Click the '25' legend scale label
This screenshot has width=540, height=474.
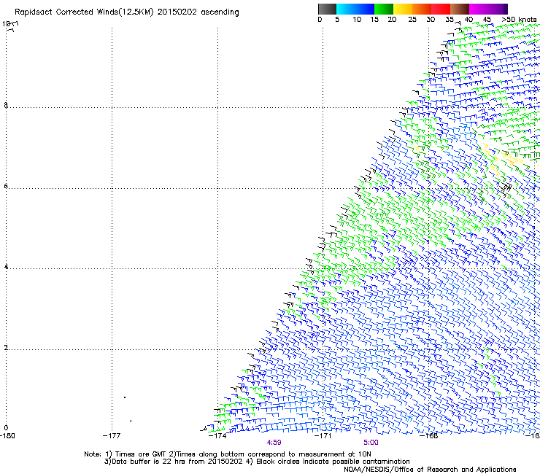412,20
